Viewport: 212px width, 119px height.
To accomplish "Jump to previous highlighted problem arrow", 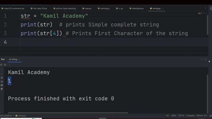I will pos(204,13).
